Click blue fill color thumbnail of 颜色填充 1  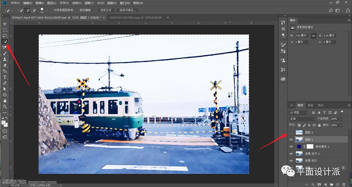point(299,147)
